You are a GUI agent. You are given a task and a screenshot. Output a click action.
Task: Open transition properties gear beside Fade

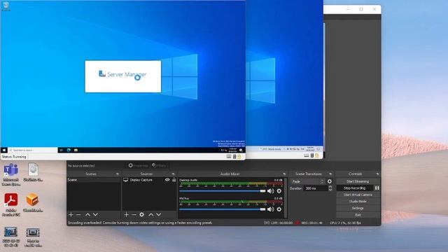(330, 181)
